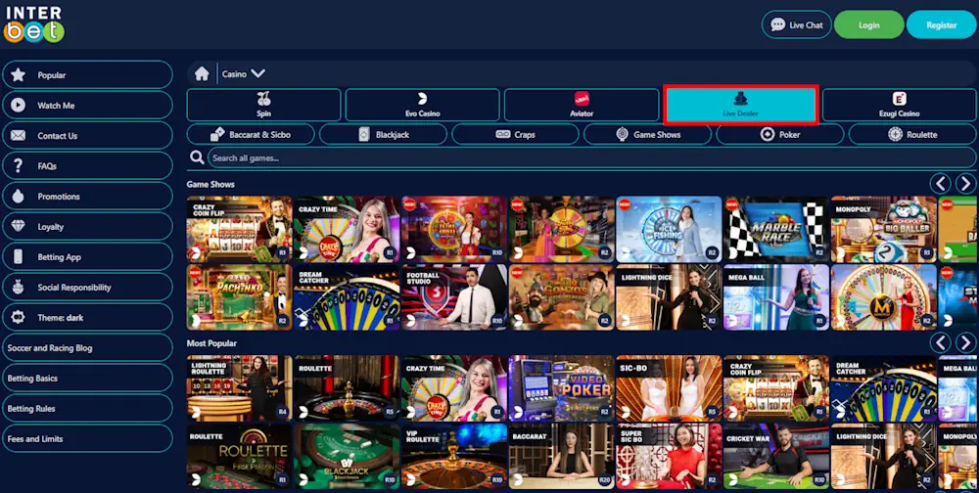The height and width of the screenshot is (493, 979).
Task: Expand the Casino dropdown chevron
Action: (x=257, y=73)
